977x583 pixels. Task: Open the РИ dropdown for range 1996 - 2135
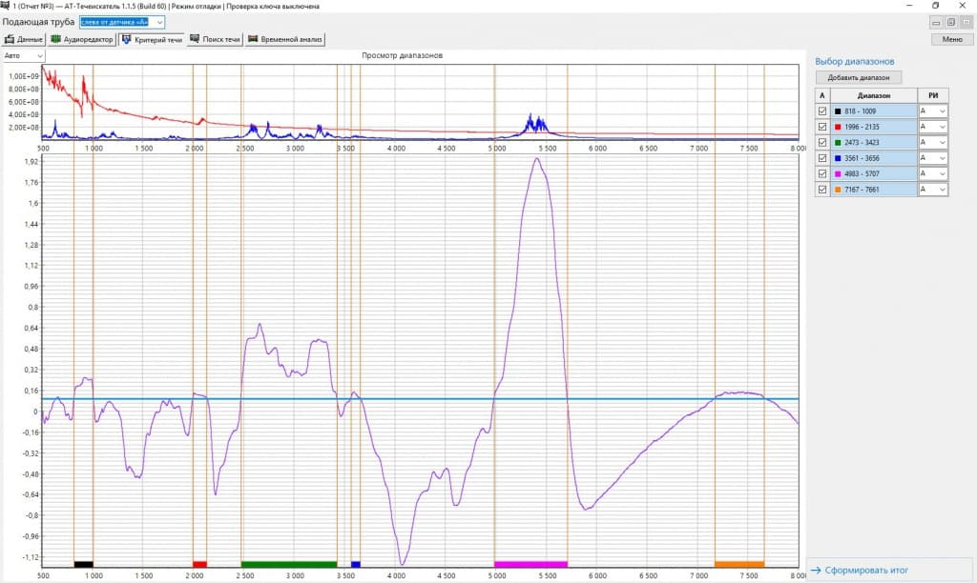pos(933,127)
